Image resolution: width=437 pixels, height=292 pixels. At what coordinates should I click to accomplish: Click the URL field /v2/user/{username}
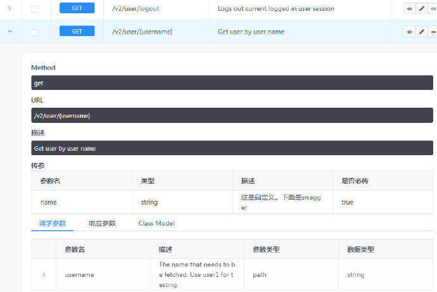[x=232, y=115]
